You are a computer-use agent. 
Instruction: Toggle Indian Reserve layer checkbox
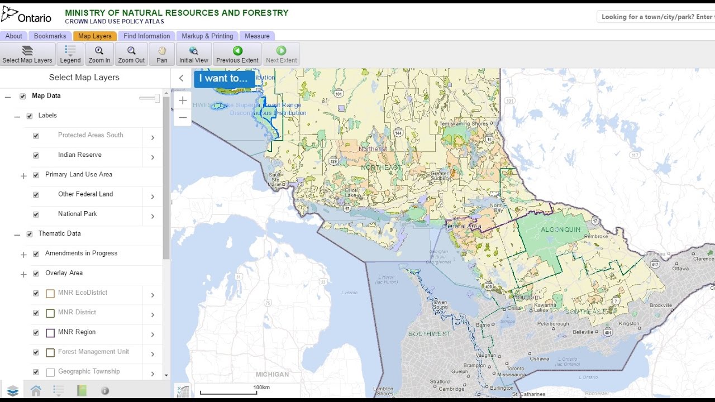coord(36,155)
